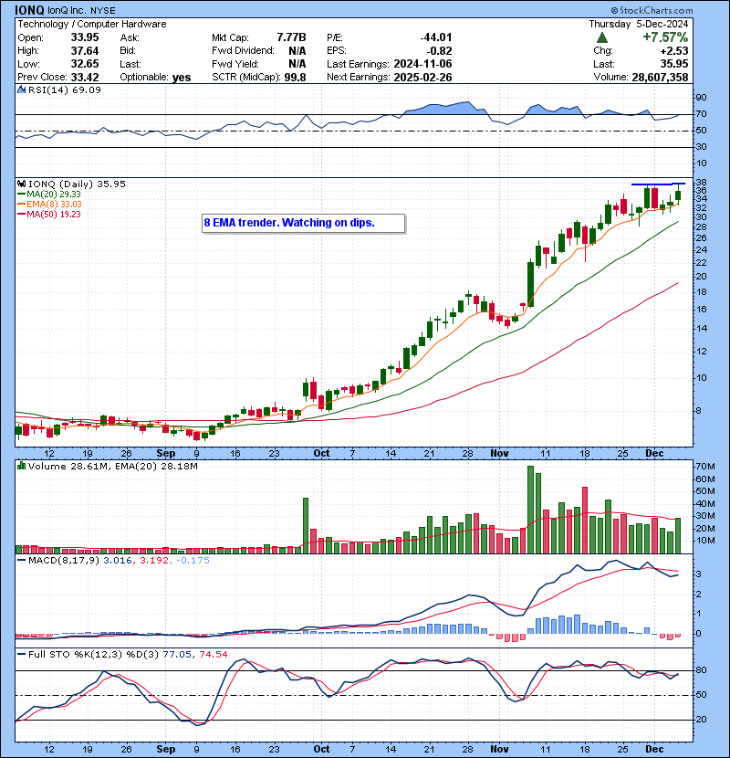730x758 pixels.
Task: Click the Nov label on price chart axis
Action: pyautogui.click(x=499, y=454)
